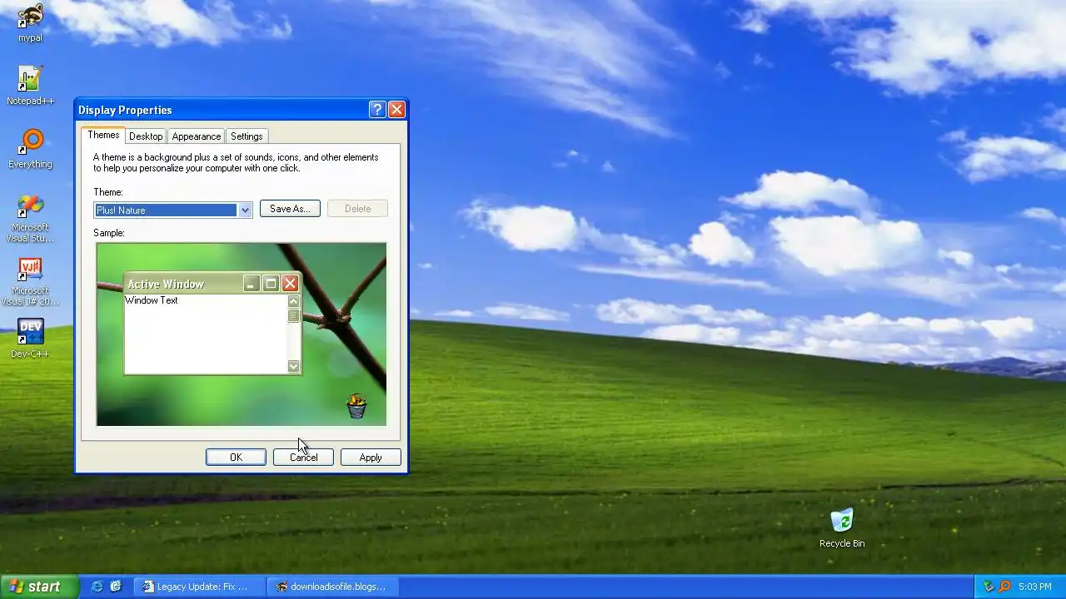The image size is (1066, 599).
Task: Click the OK button
Action: (x=236, y=458)
